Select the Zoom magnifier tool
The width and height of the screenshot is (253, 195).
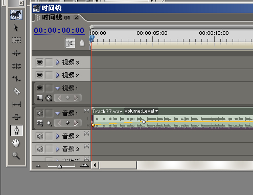point(16,156)
